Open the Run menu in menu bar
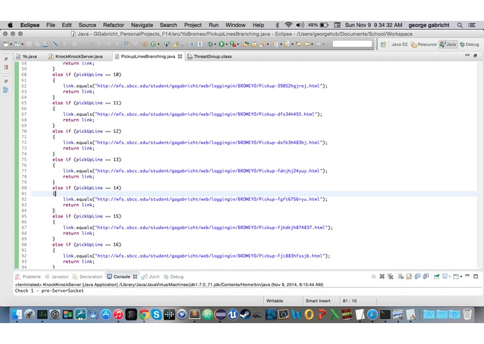The height and width of the screenshot is (344, 484). coord(214,25)
